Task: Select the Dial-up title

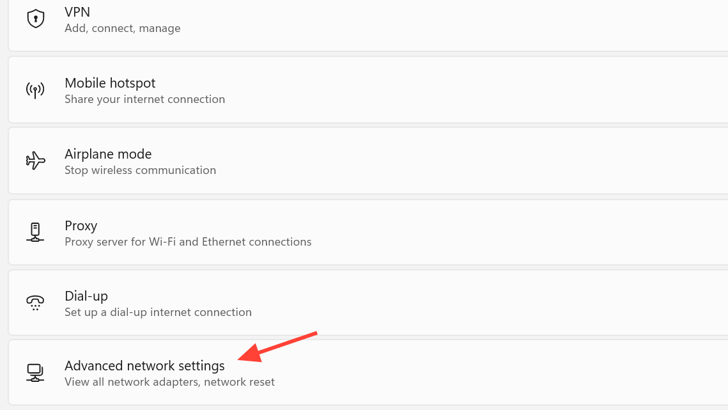Action: coord(86,296)
